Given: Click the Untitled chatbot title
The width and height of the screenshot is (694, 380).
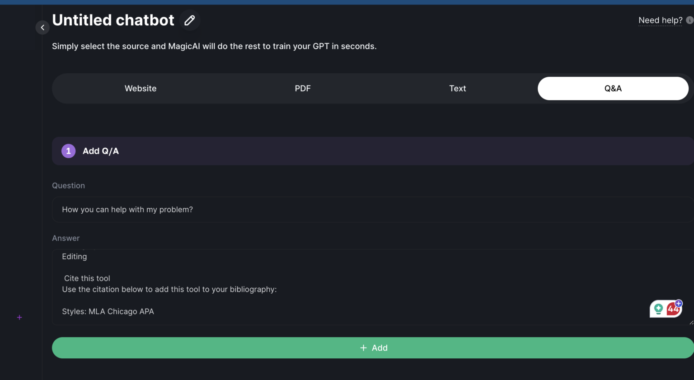Looking at the screenshot, I should tap(113, 20).
